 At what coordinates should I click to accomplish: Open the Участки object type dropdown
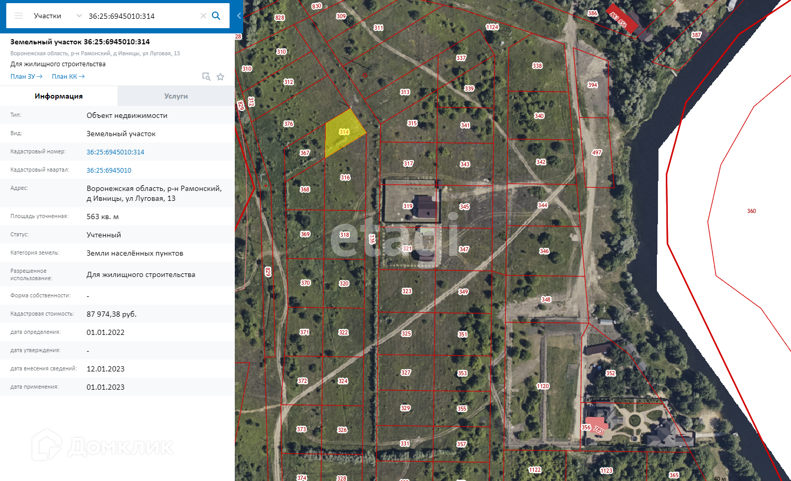57,16
